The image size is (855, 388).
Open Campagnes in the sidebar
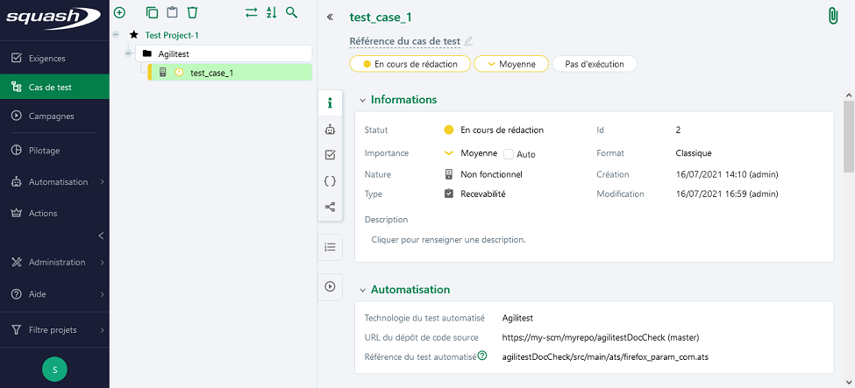coord(51,116)
